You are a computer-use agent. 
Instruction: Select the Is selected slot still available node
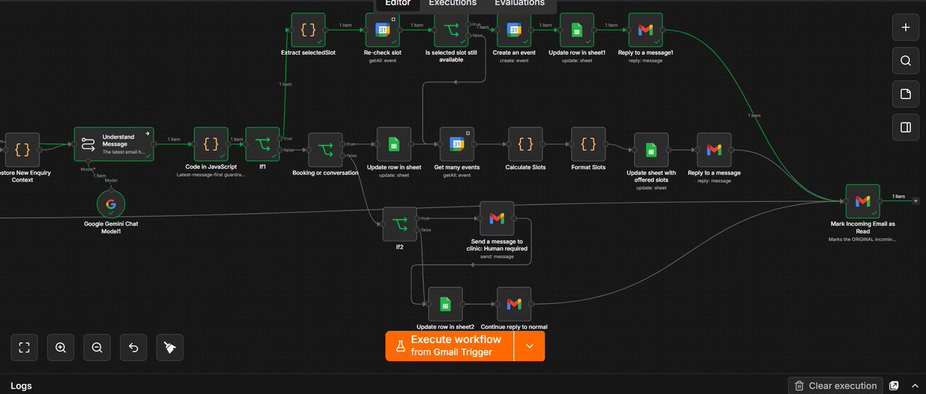point(451,30)
